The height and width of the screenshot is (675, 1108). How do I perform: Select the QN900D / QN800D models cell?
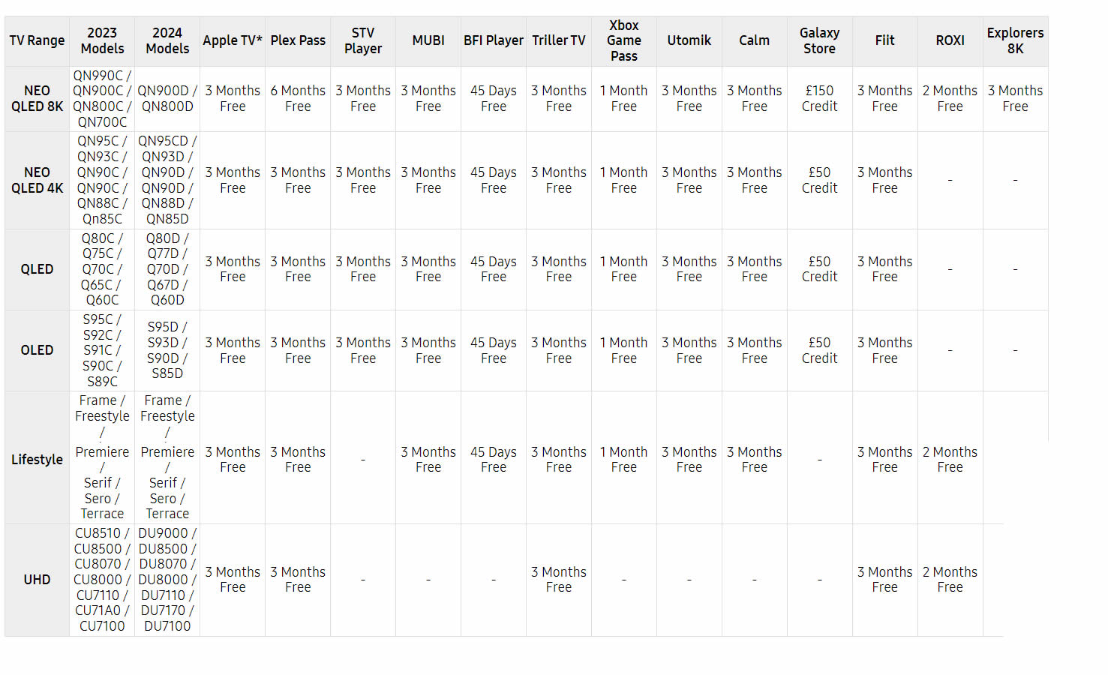tap(167, 98)
